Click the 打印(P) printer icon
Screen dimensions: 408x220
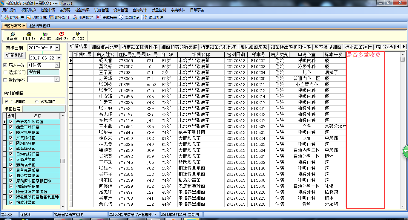[x=29, y=34]
